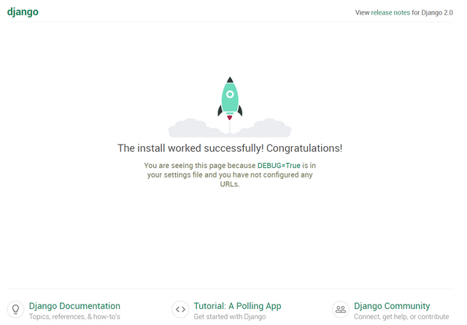Image resolution: width=467 pixels, height=325 pixels.
Task: Click 'Connect, get help, or contribute' text
Action: (x=401, y=317)
